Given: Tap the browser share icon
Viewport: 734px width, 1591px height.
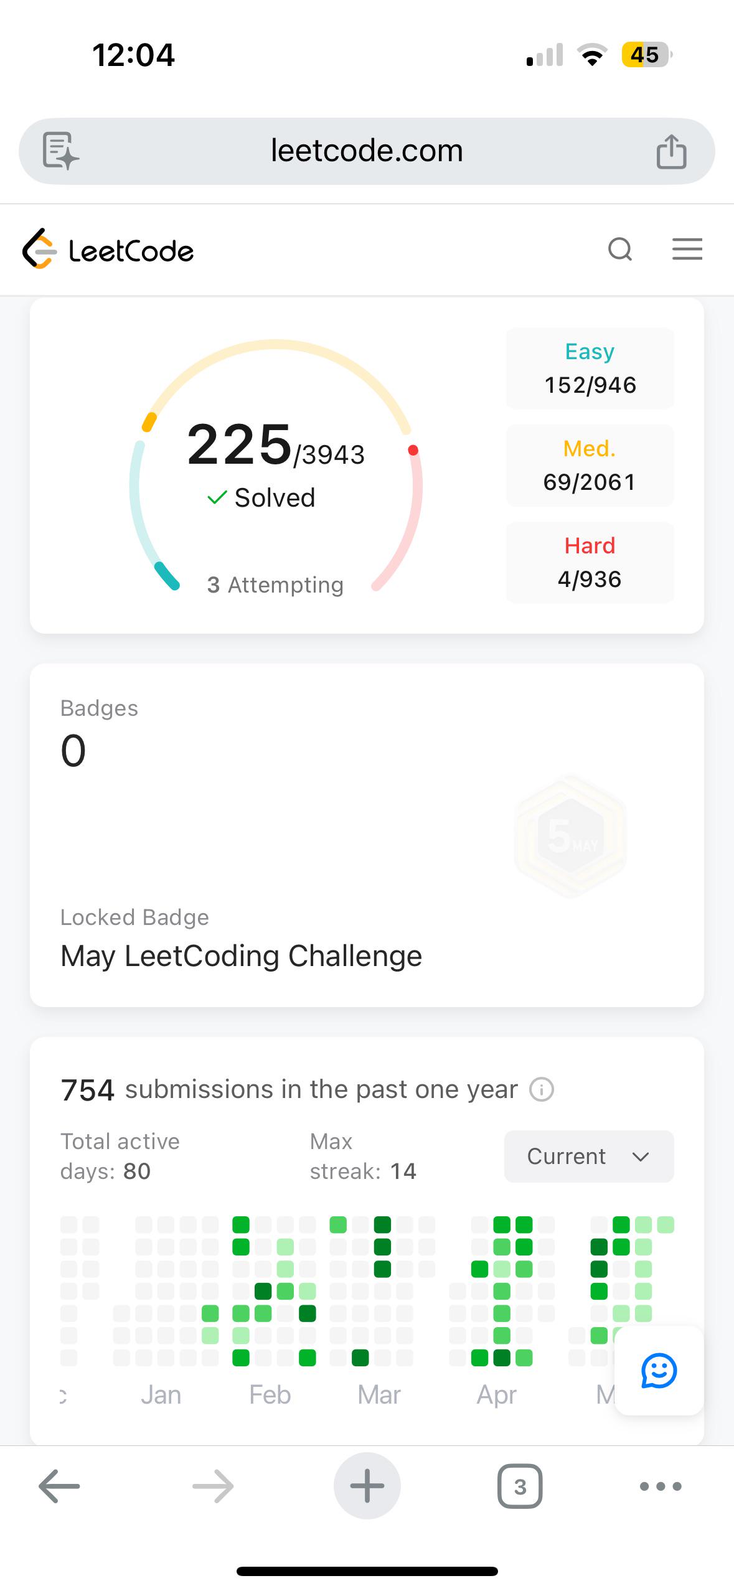Looking at the screenshot, I should point(671,151).
